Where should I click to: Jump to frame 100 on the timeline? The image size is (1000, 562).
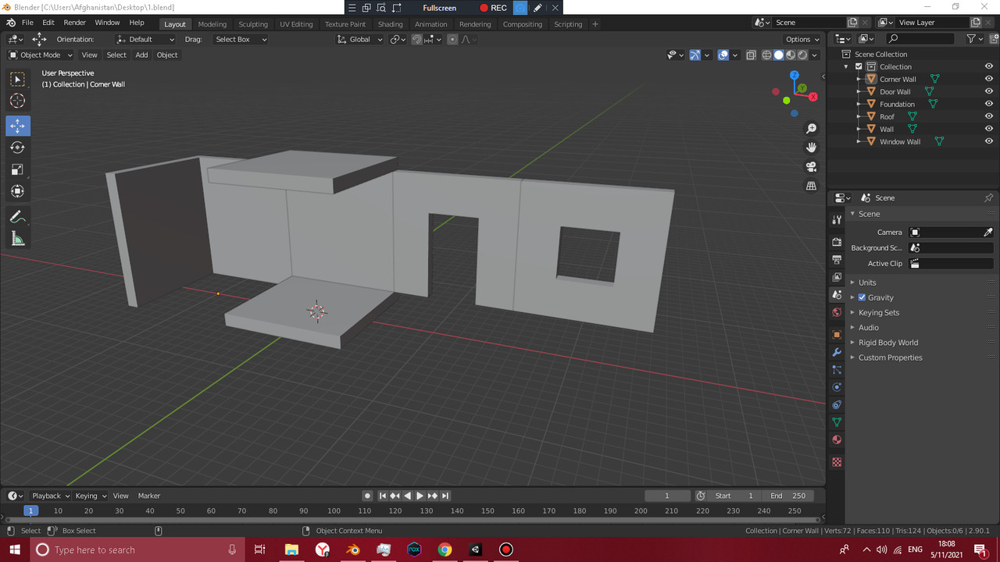pyautogui.click(x=334, y=510)
